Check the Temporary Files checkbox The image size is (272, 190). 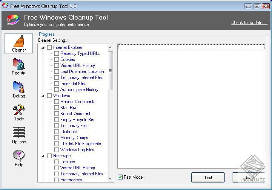click(57, 126)
